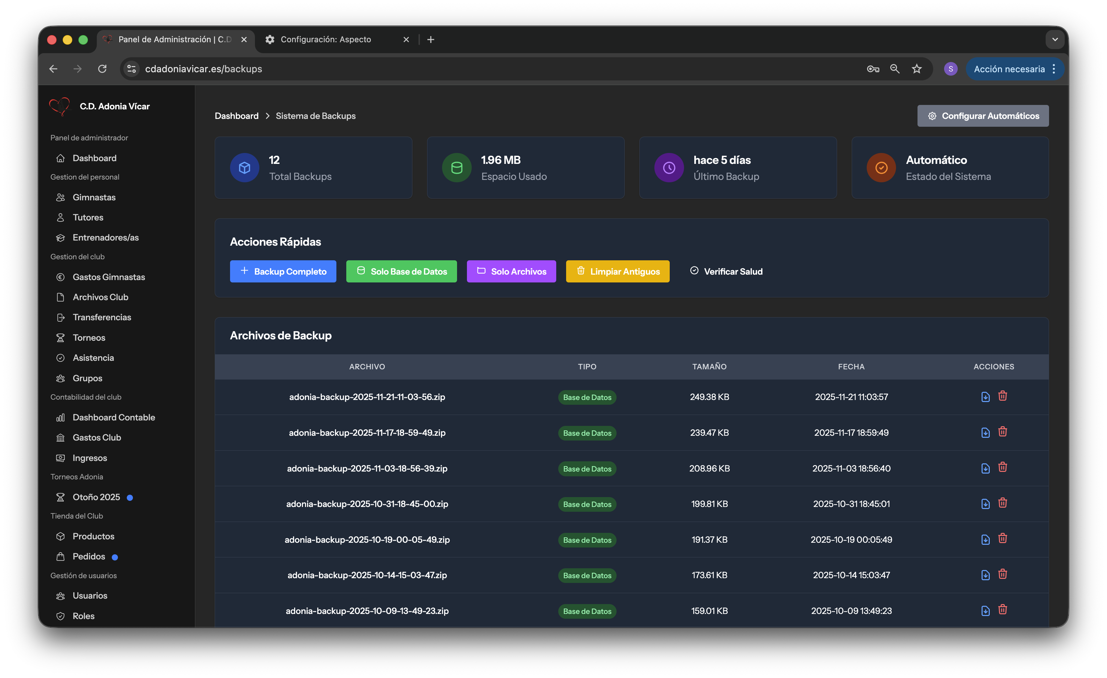Select Gimnastas in the sidebar
1107x678 pixels.
[95, 197]
